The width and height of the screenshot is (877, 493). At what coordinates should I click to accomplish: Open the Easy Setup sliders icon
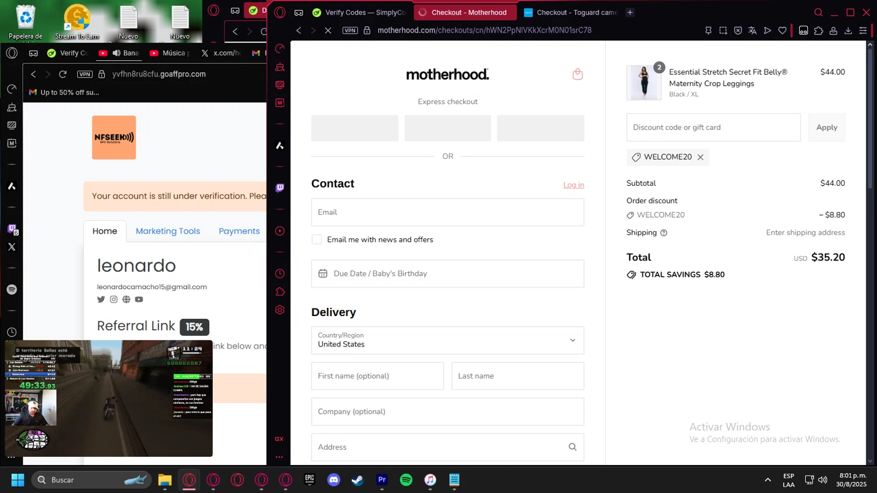[x=863, y=30]
